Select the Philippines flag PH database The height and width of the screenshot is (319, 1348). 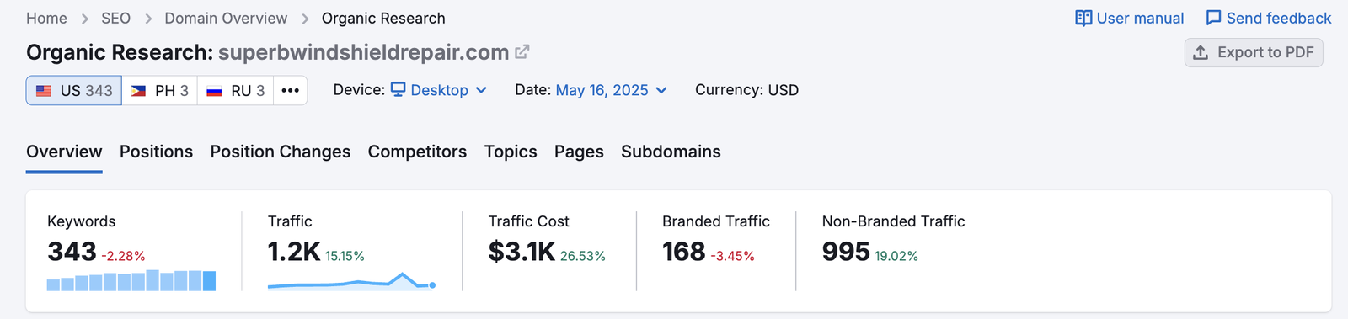click(159, 90)
